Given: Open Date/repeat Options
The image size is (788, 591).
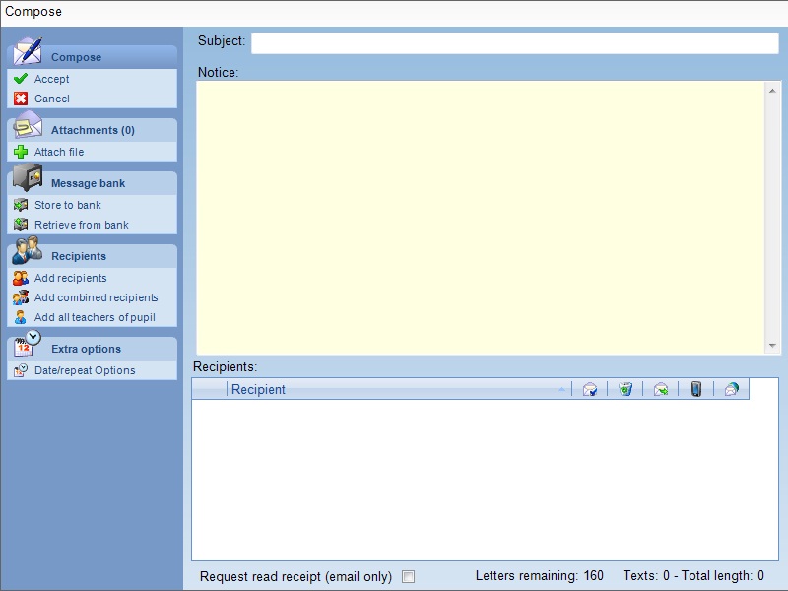Looking at the screenshot, I should tap(85, 370).
